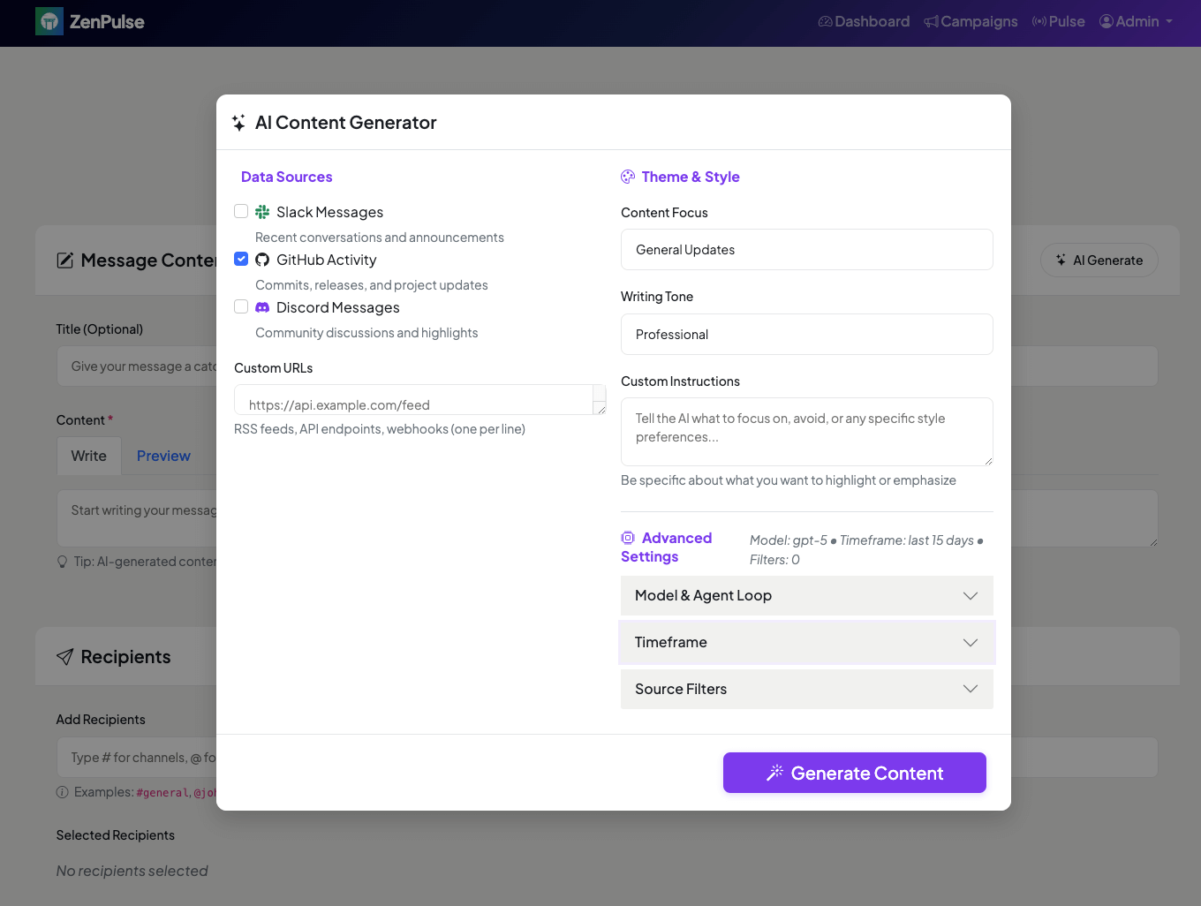
Task: Click the Custom Instructions text area
Action: pos(806,432)
